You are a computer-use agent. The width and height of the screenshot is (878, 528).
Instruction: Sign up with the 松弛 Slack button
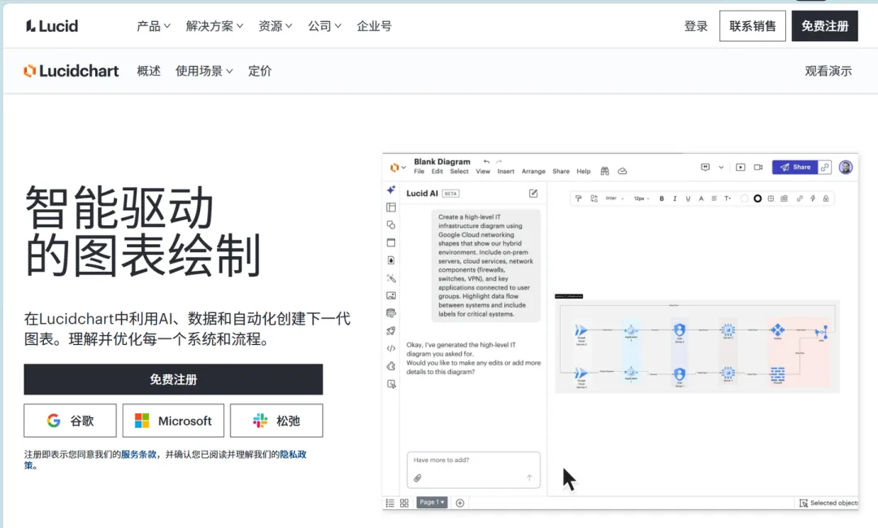click(x=276, y=421)
